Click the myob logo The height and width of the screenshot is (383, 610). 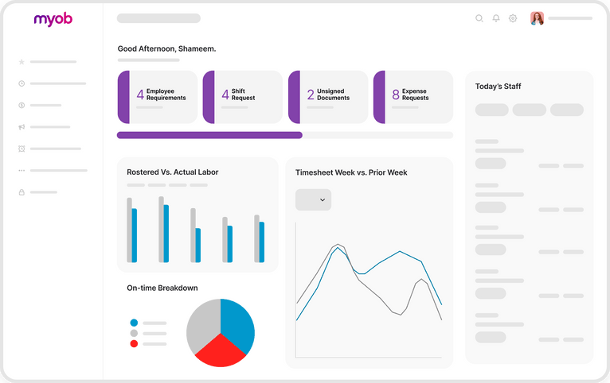[x=53, y=19]
